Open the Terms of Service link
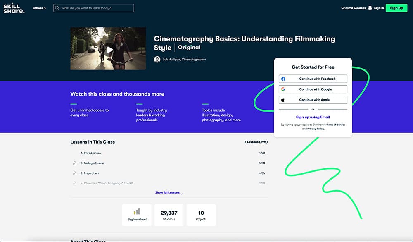The height and width of the screenshot is (242, 413). tap(335, 125)
